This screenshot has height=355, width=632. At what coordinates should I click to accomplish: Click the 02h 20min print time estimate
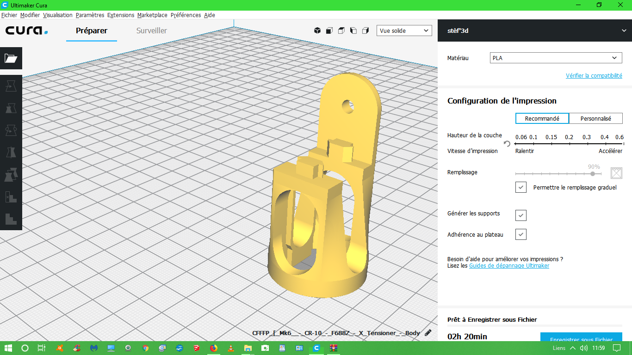pyautogui.click(x=467, y=337)
